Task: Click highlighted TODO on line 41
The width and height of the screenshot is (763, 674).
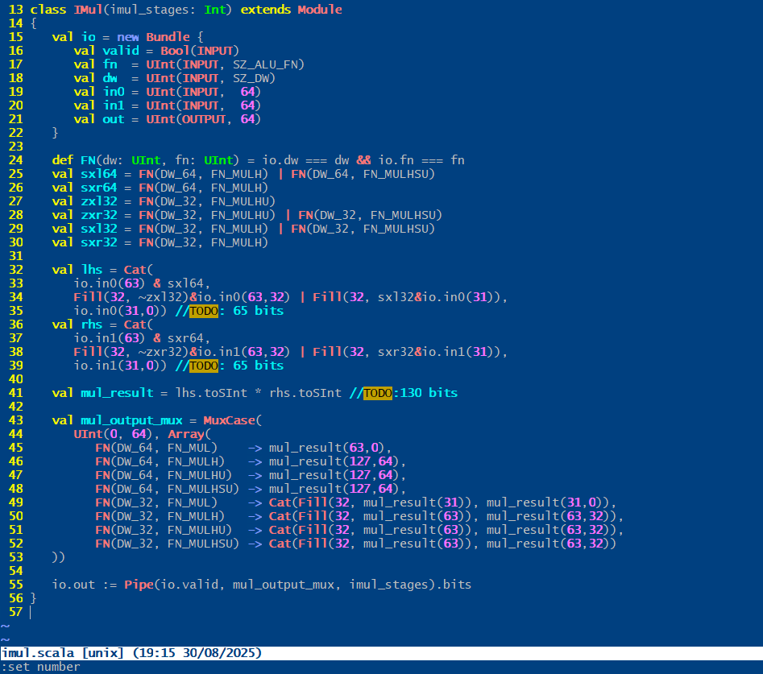Action: coord(378,392)
